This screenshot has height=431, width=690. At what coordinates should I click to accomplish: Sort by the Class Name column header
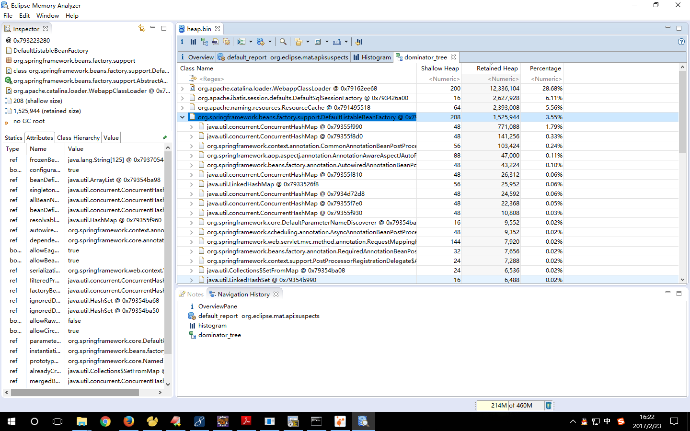point(297,68)
